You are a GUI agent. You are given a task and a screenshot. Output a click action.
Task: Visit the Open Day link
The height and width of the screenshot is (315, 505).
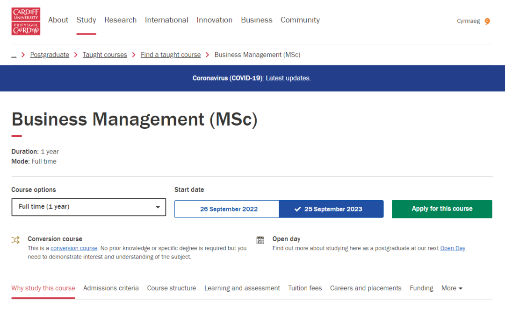pos(452,248)
